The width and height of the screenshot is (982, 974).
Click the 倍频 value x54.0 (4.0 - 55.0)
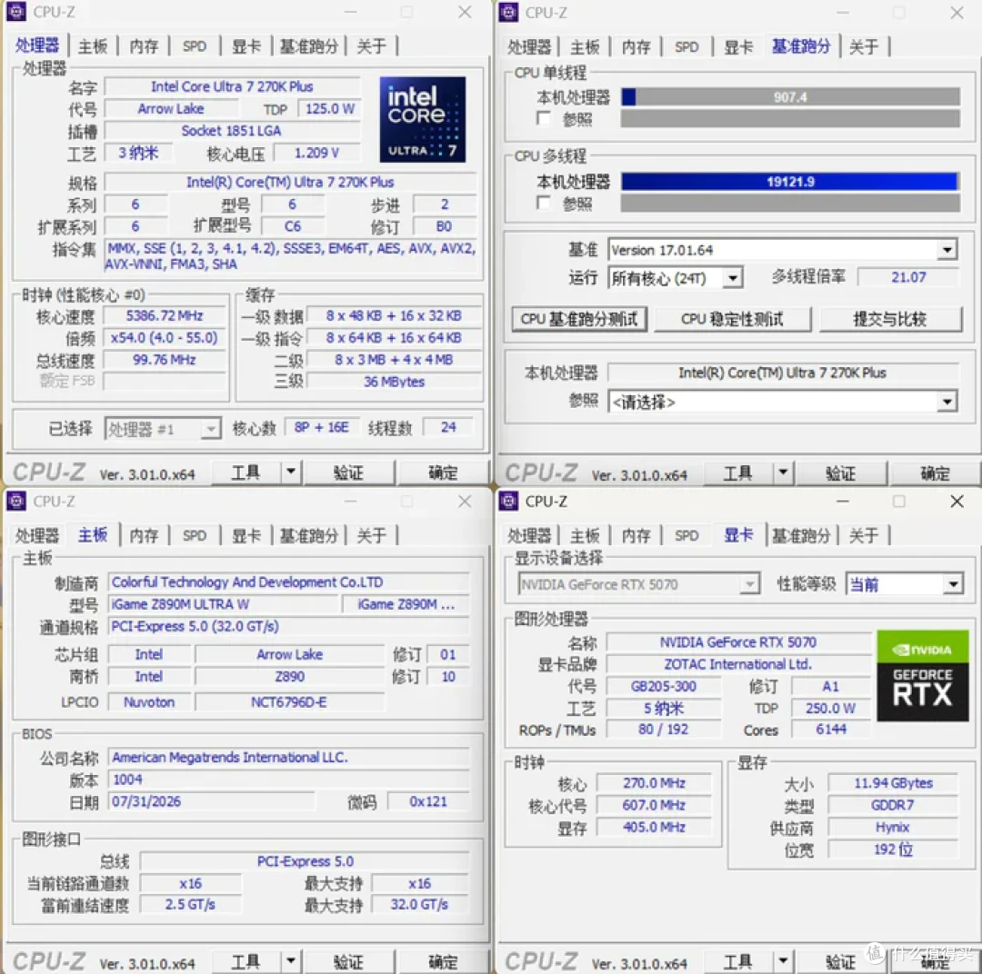[x=164, y=337]
